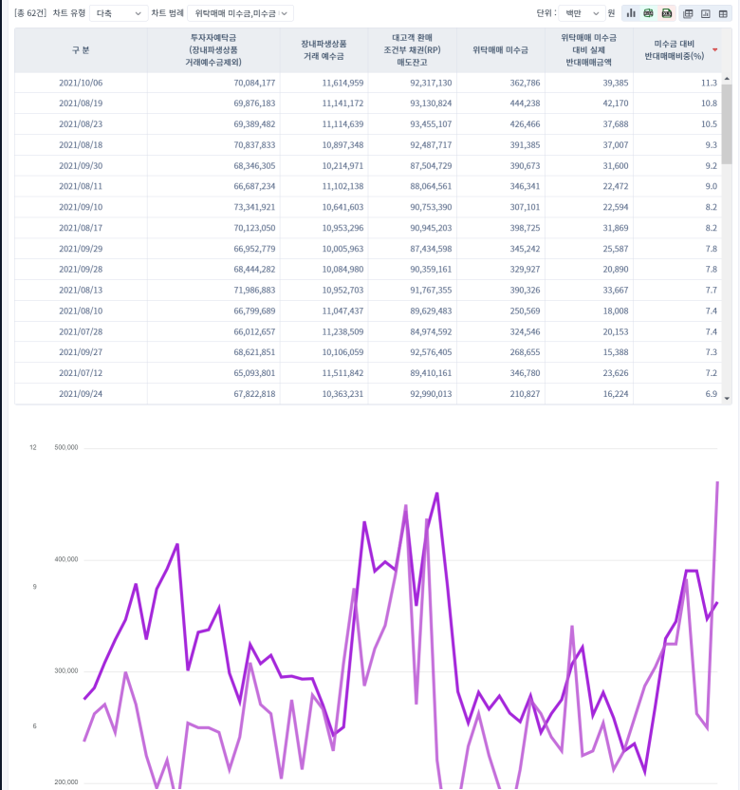740x790 pixels.
Task: Click the 투자자예탁금 column header
Action: 213,50
